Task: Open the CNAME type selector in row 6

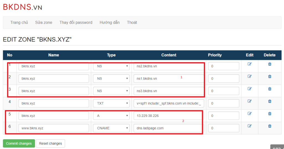Action: click(x=111, y=128)
